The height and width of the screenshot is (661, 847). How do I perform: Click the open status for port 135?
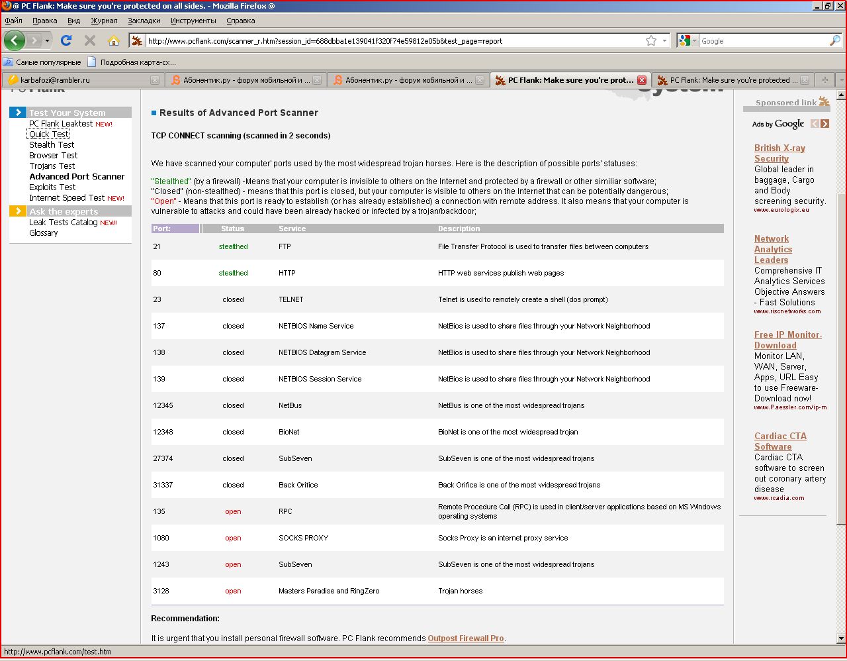233,511
